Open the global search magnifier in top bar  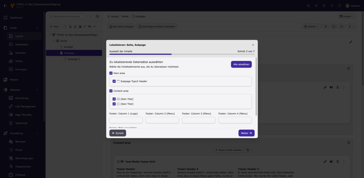(308, 6)
